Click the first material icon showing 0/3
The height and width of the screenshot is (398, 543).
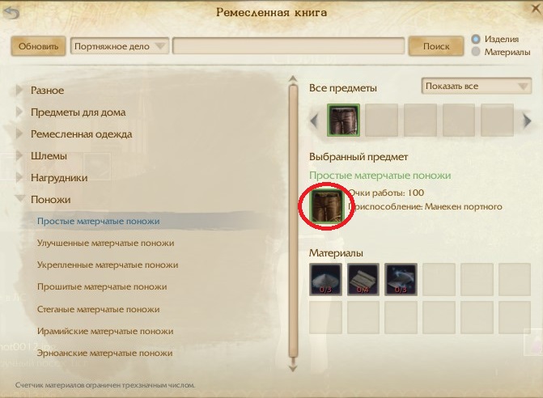[x=325, y=279]
